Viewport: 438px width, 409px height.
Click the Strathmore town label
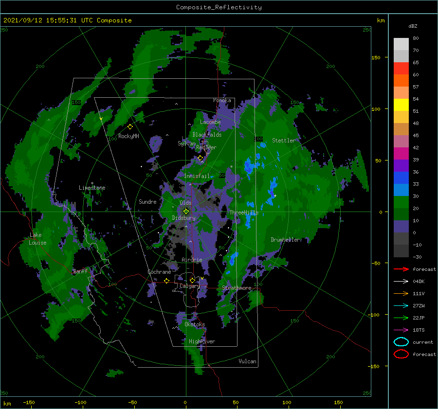coord(237,288)
